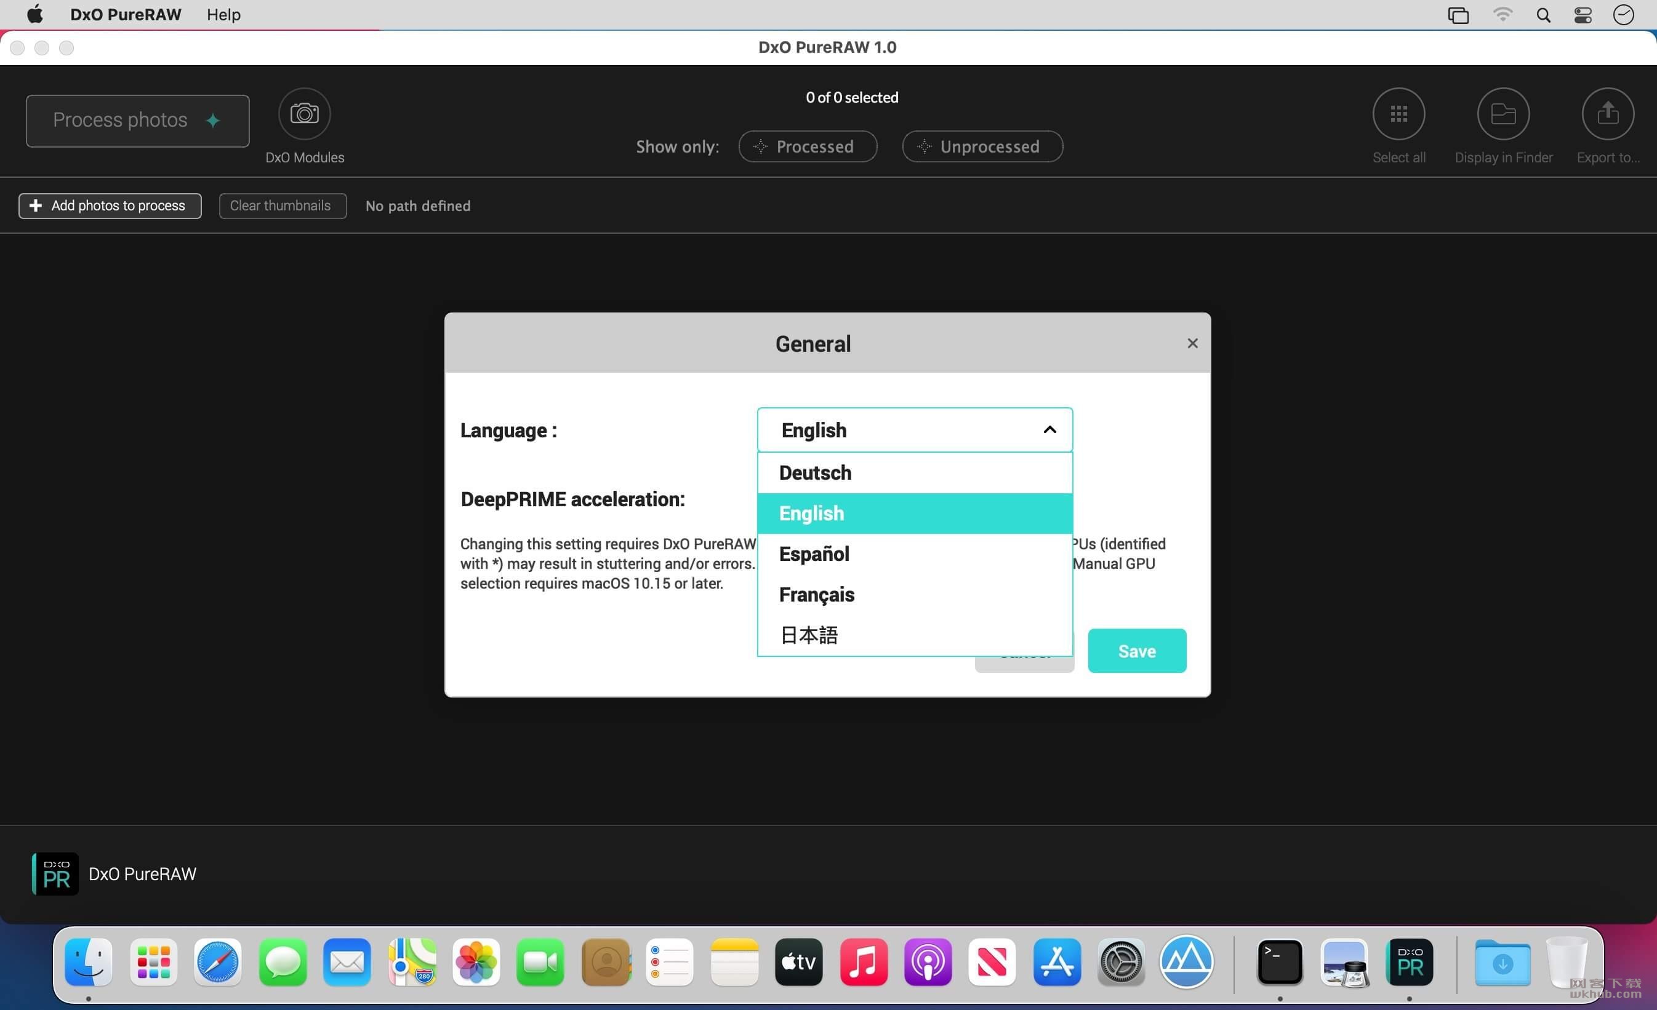Toggle Processed photo filter
Image resolution: width=1657 pixels, height=1010 pixels.
coord(807,145)
